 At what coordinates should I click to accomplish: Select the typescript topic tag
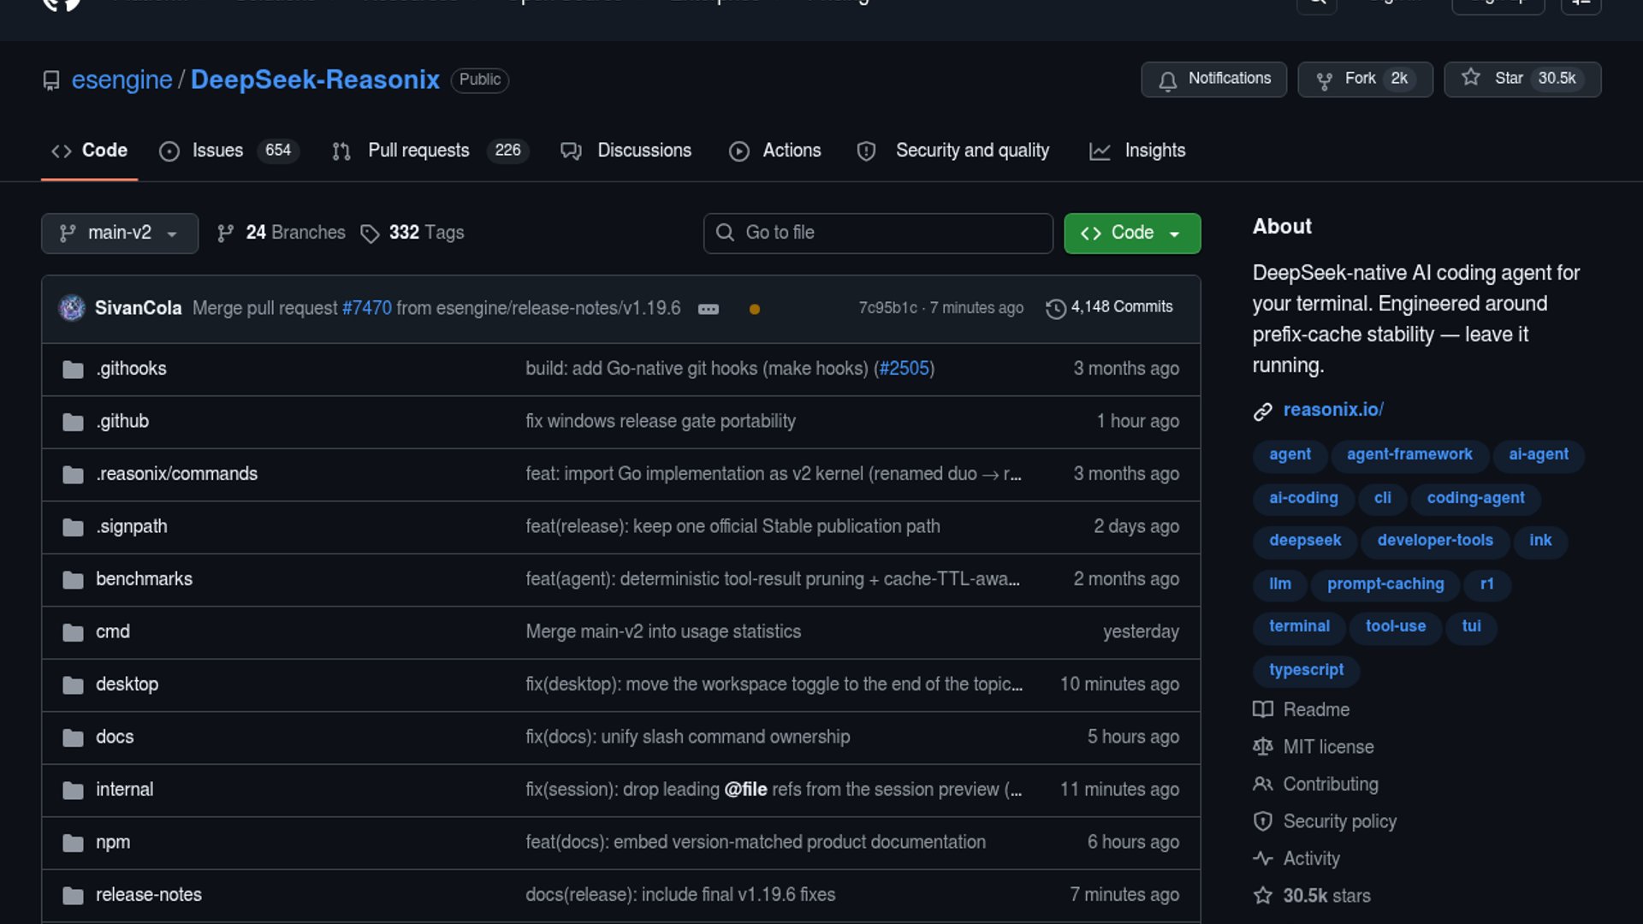point(1306,671)
